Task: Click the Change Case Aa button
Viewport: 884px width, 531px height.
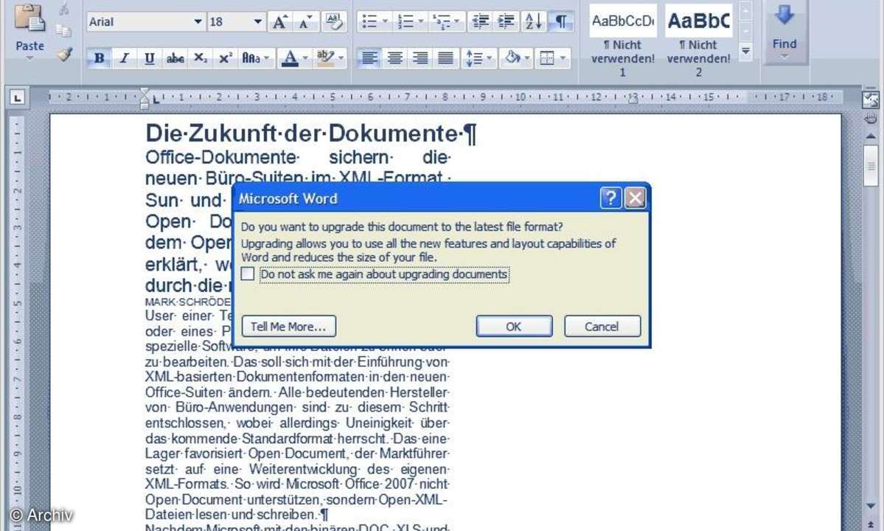Action: [x=255, y=58]
